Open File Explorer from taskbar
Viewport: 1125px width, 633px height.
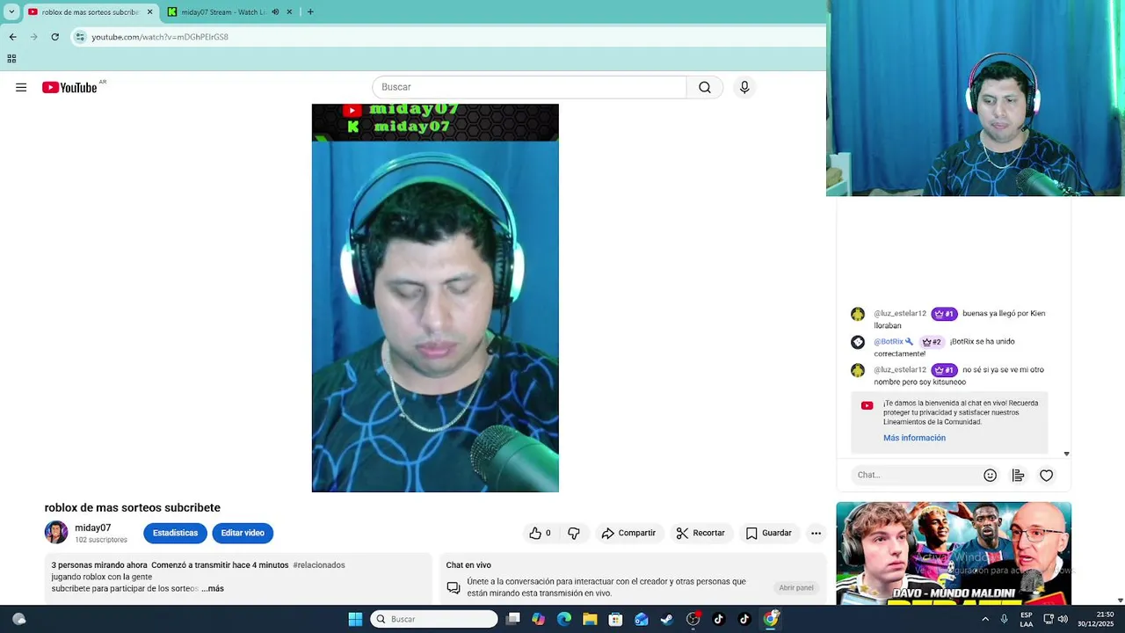tap(590, 619)
